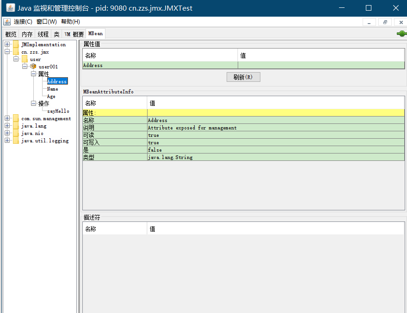This screenshot has width=407, height=313.
Task: Click the 刷新(R) refresh button
Action: [x=243, y=77]
